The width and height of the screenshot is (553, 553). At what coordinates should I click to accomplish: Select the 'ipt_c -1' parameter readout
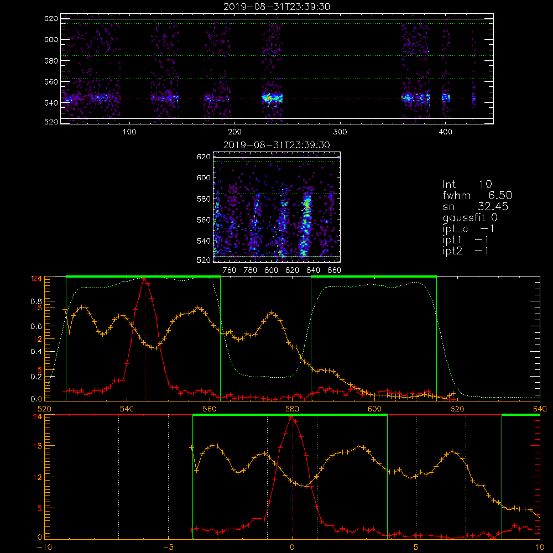pos(468,229)
